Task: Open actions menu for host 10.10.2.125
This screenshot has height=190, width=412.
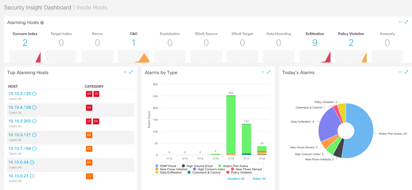Action: tap(35, 94)
